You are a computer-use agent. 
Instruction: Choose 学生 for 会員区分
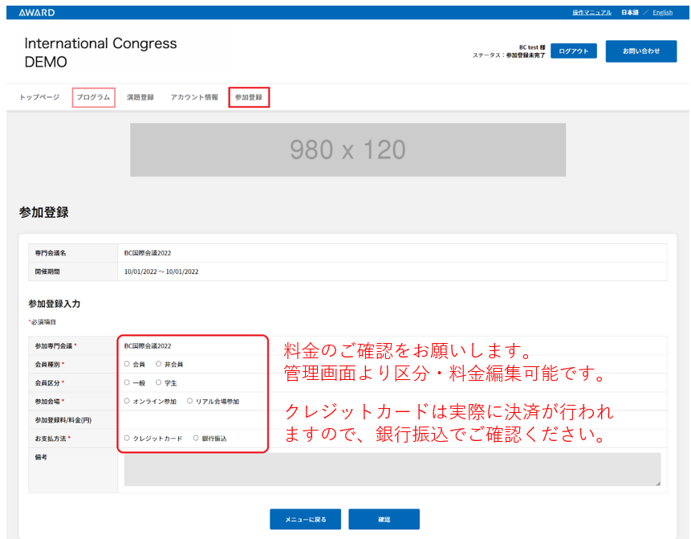pos(158,383)
